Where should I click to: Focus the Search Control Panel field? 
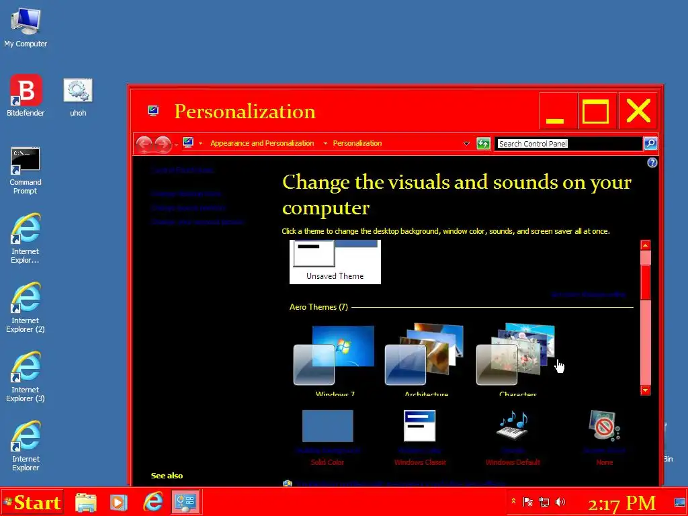(x=568, y=144)
